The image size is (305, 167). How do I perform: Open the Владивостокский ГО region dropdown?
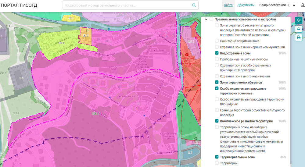[277, 5]
